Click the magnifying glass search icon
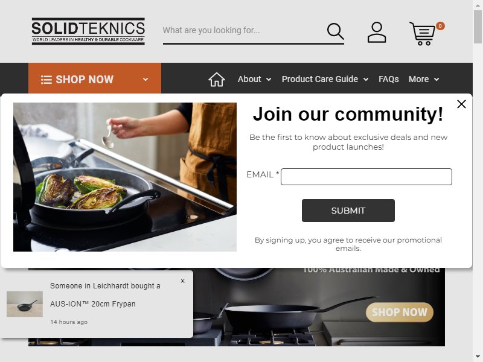483x362 pixels. 335,31
